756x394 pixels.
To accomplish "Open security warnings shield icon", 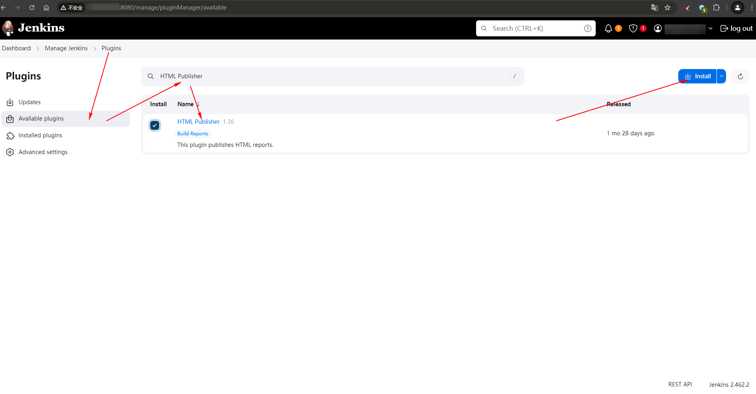I will (633, 28).
